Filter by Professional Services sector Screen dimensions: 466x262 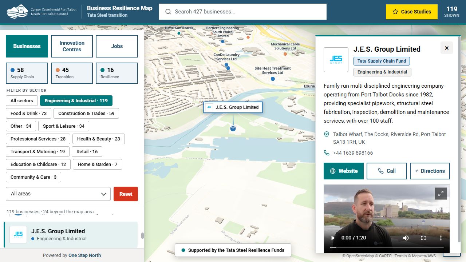click(38, 139)
